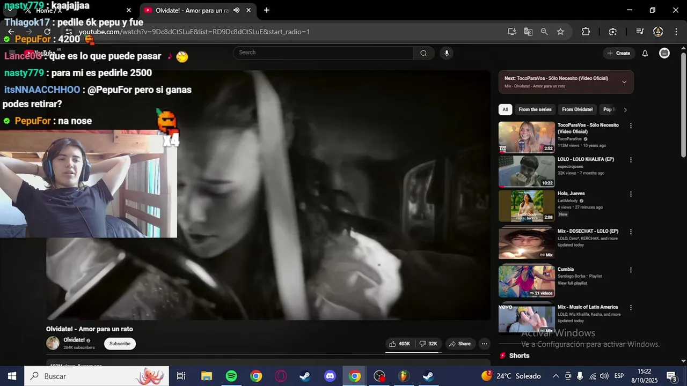
Task: Open Windows Start menu
Action: pos(12,376)
